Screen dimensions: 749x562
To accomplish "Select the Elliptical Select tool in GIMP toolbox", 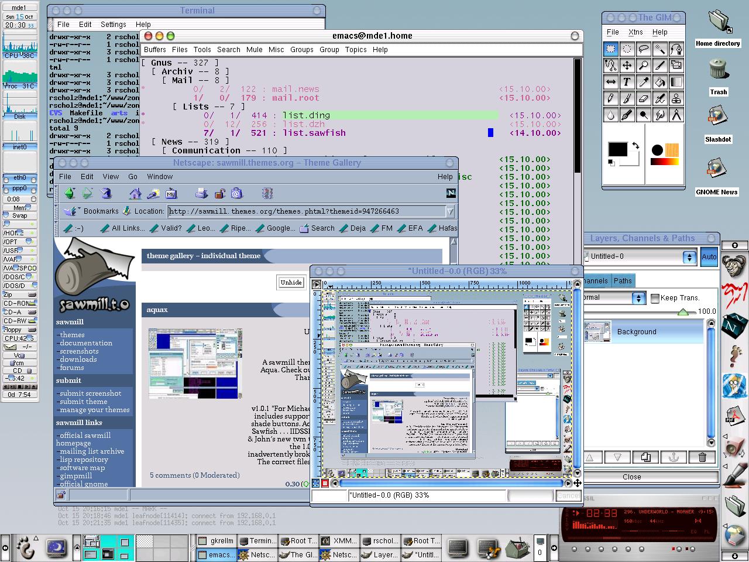I will point(627,49).
